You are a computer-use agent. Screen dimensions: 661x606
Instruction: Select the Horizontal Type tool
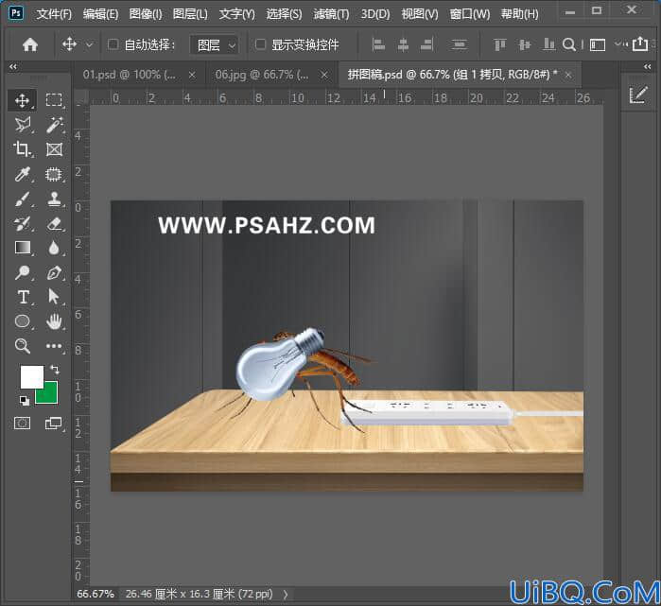(x=22, y=297)
